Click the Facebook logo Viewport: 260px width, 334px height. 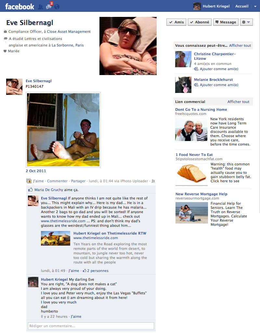[19, 6]
